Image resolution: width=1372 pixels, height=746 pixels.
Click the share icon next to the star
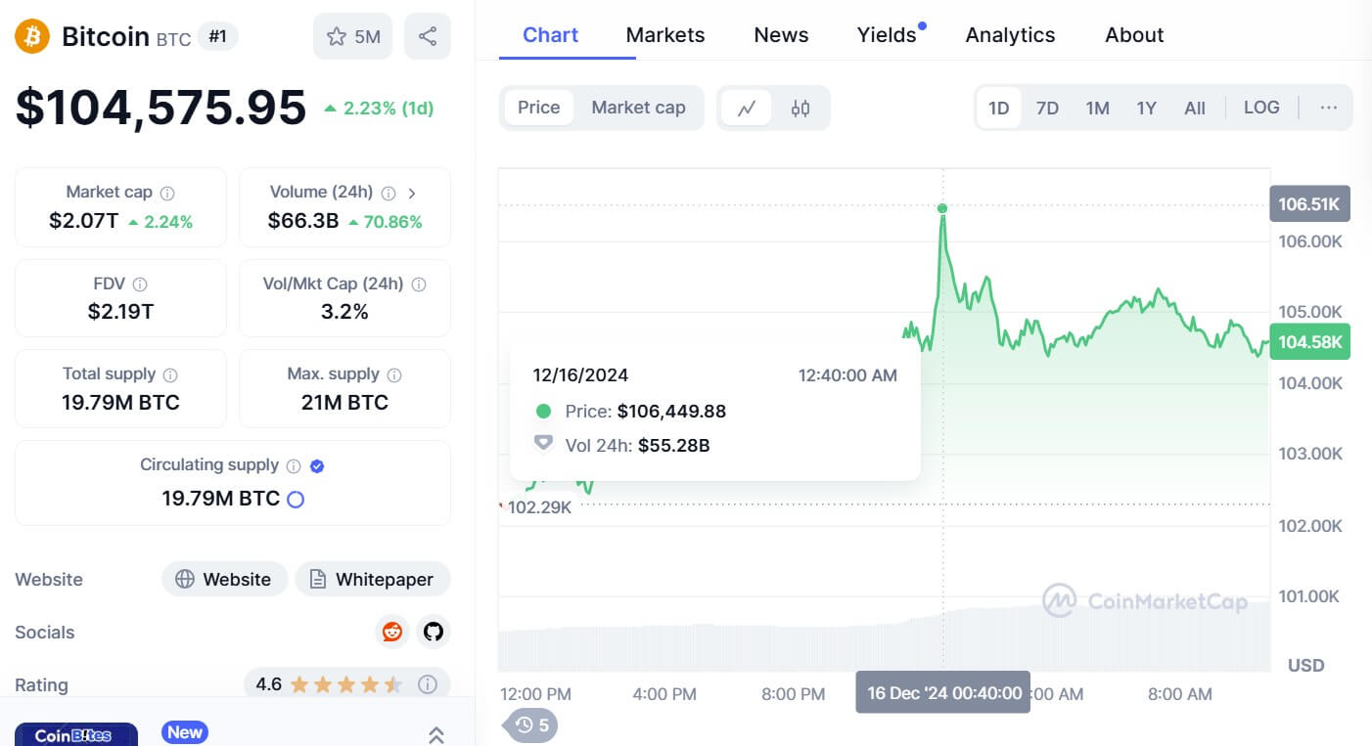[428, 36]
